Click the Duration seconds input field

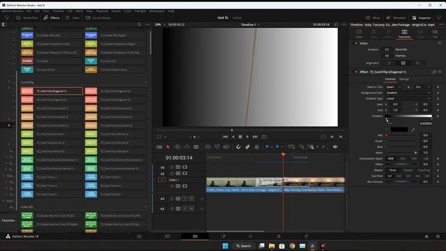(387, 50)
